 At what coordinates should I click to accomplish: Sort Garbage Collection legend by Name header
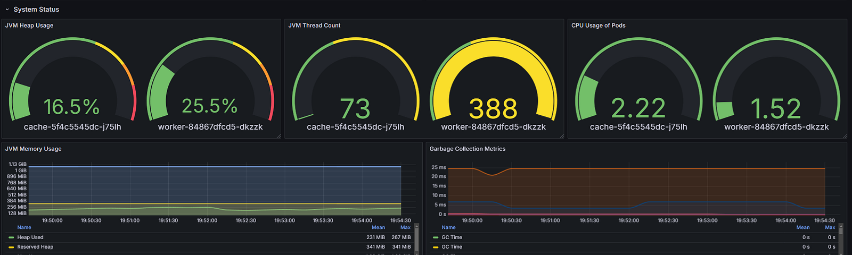click(448, 227)
